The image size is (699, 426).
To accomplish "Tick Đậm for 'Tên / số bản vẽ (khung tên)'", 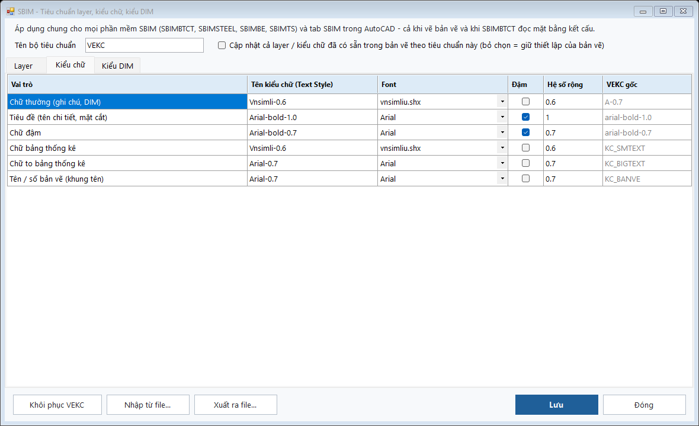I will (525, 179).
